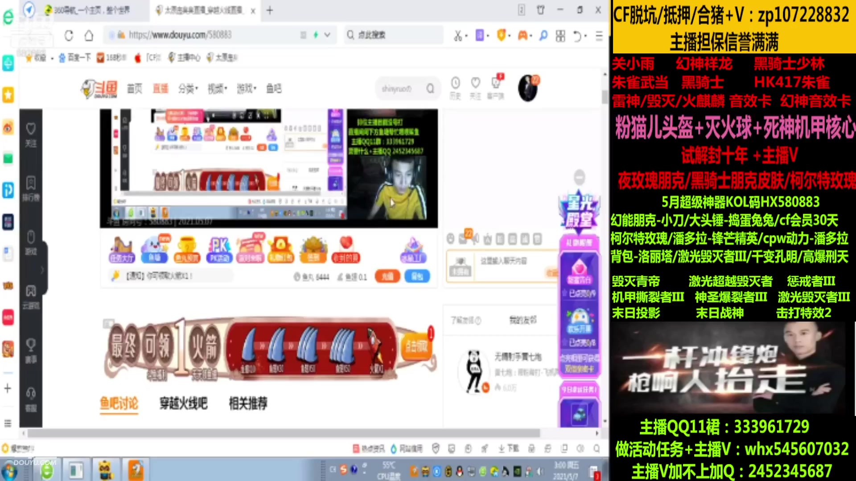
Task: Click the blue 背包 button
Action: (x=417, y=277)
